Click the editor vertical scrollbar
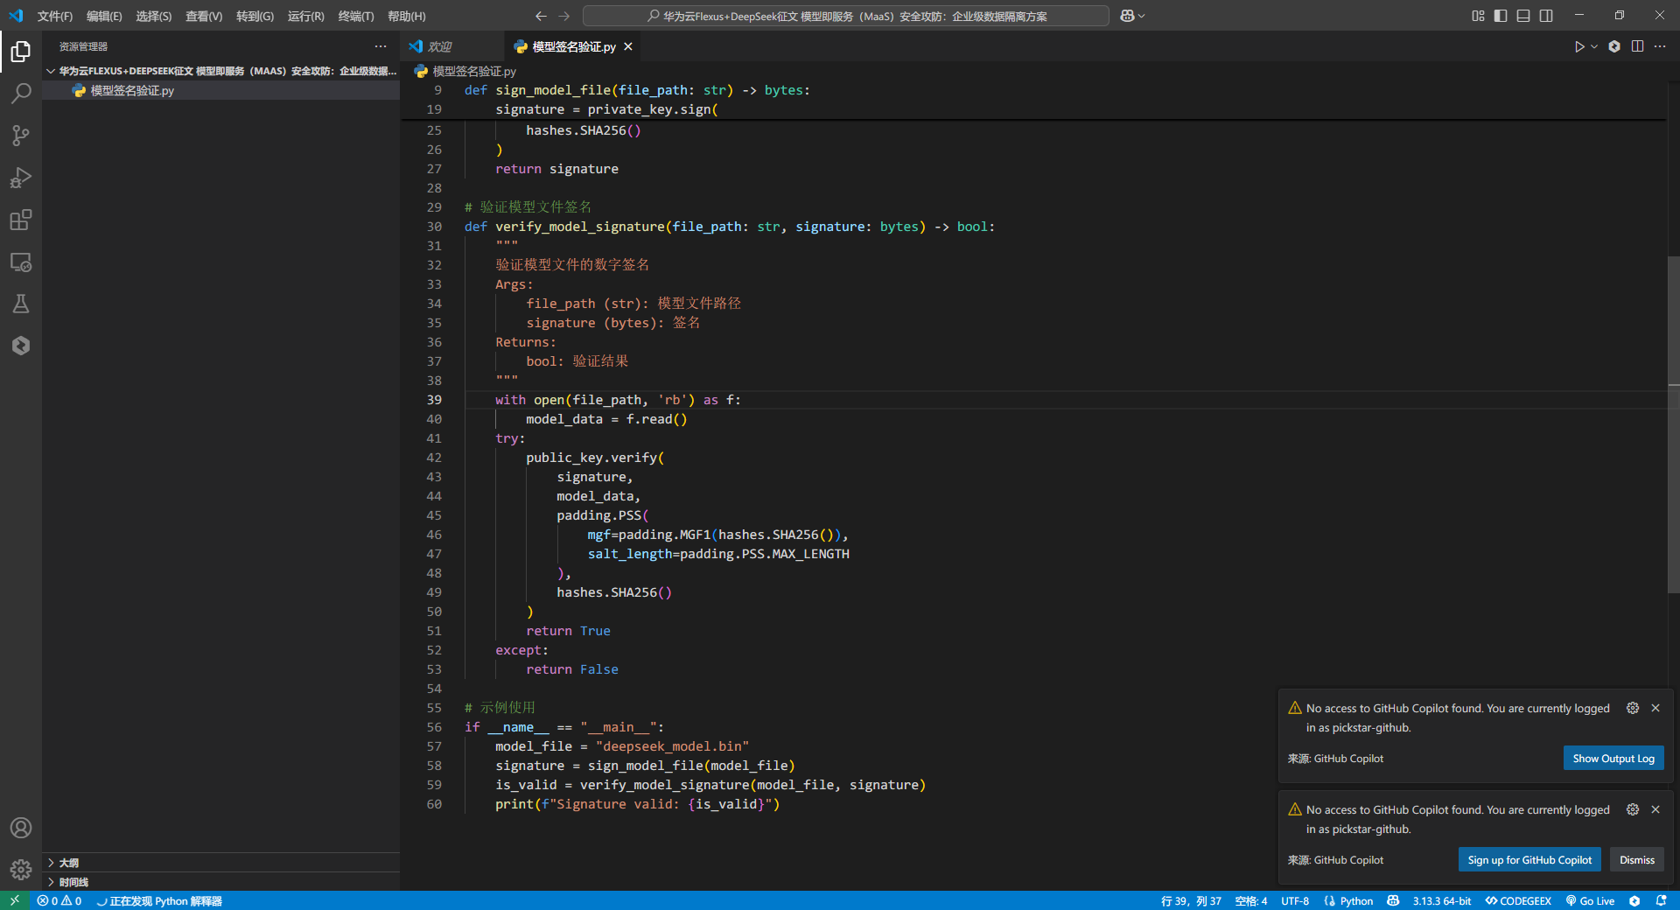The height and width of the screenshot is (910, 1680). pyautogui.click(x=1673, y=424)
